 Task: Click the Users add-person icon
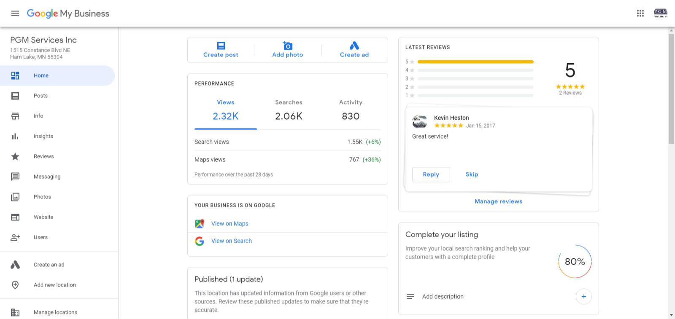(15, 237)
